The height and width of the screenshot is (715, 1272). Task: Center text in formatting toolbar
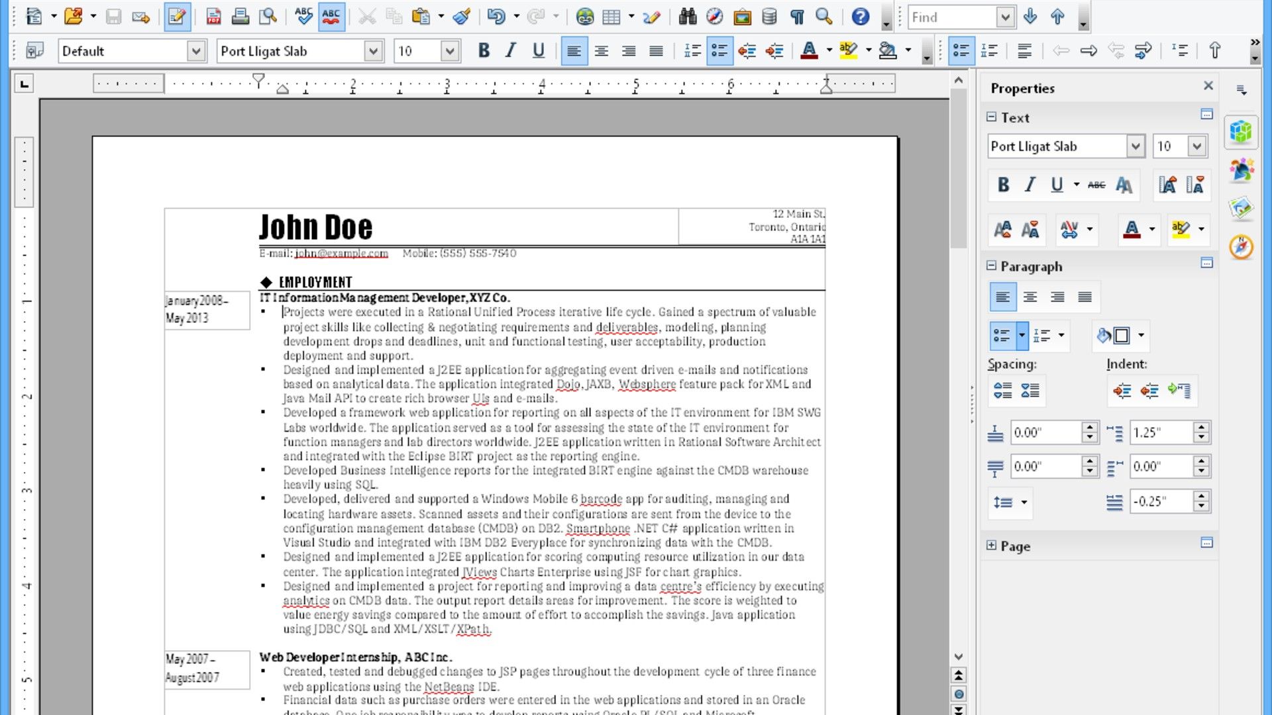[x=602, y=51]
